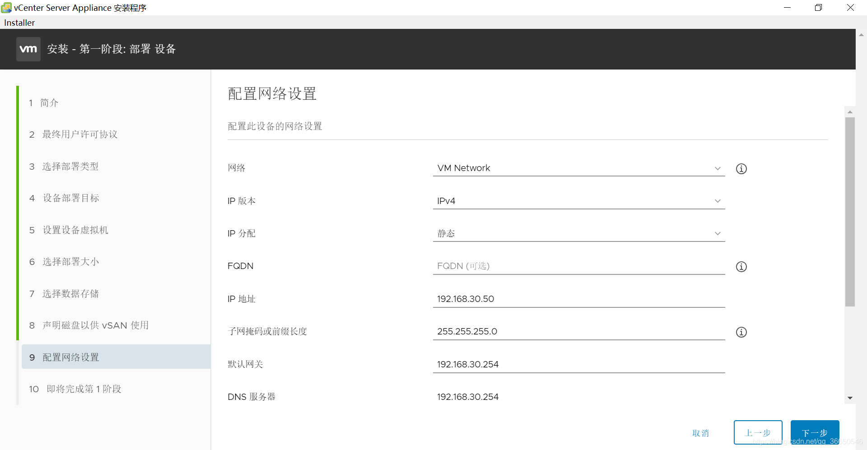867x450 pixels.
Task: Go to step 4 设备部署目标
Action: [64, 198]
